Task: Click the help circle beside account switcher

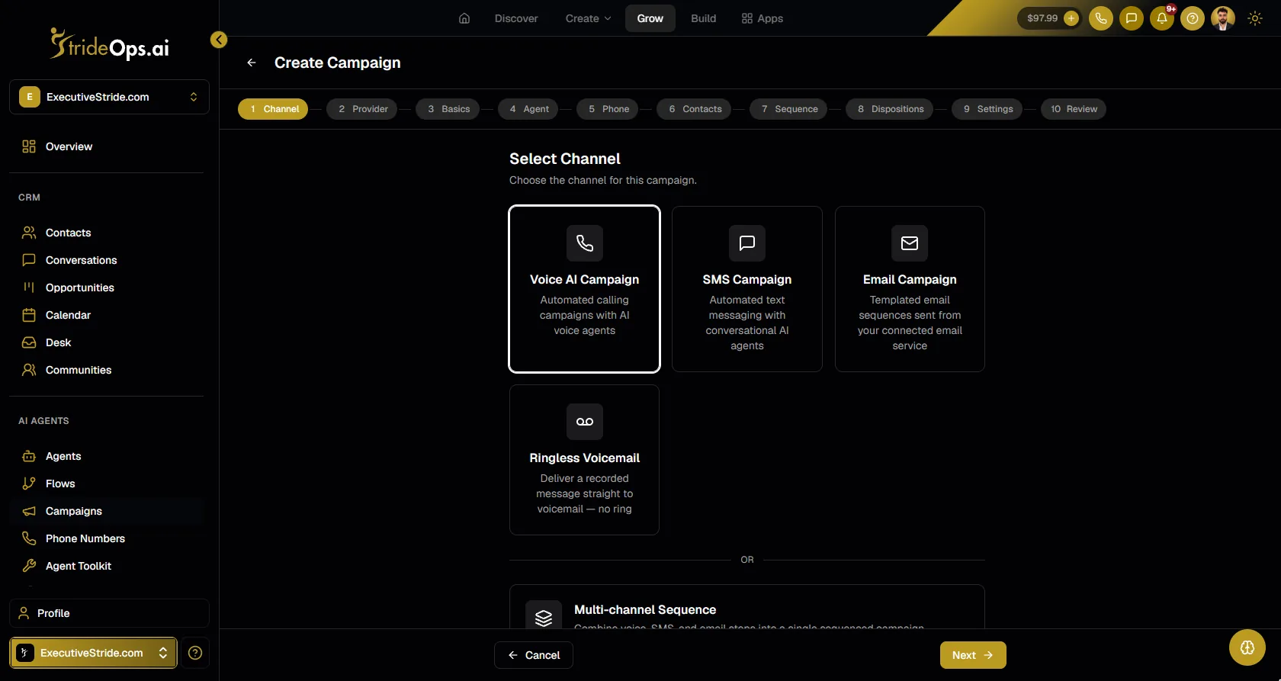Action: point(195,653)
